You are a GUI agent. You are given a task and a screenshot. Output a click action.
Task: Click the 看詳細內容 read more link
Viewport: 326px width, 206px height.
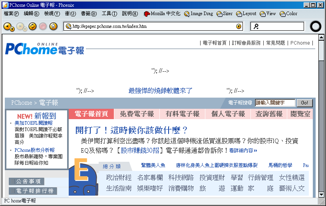tap(243, 150)
